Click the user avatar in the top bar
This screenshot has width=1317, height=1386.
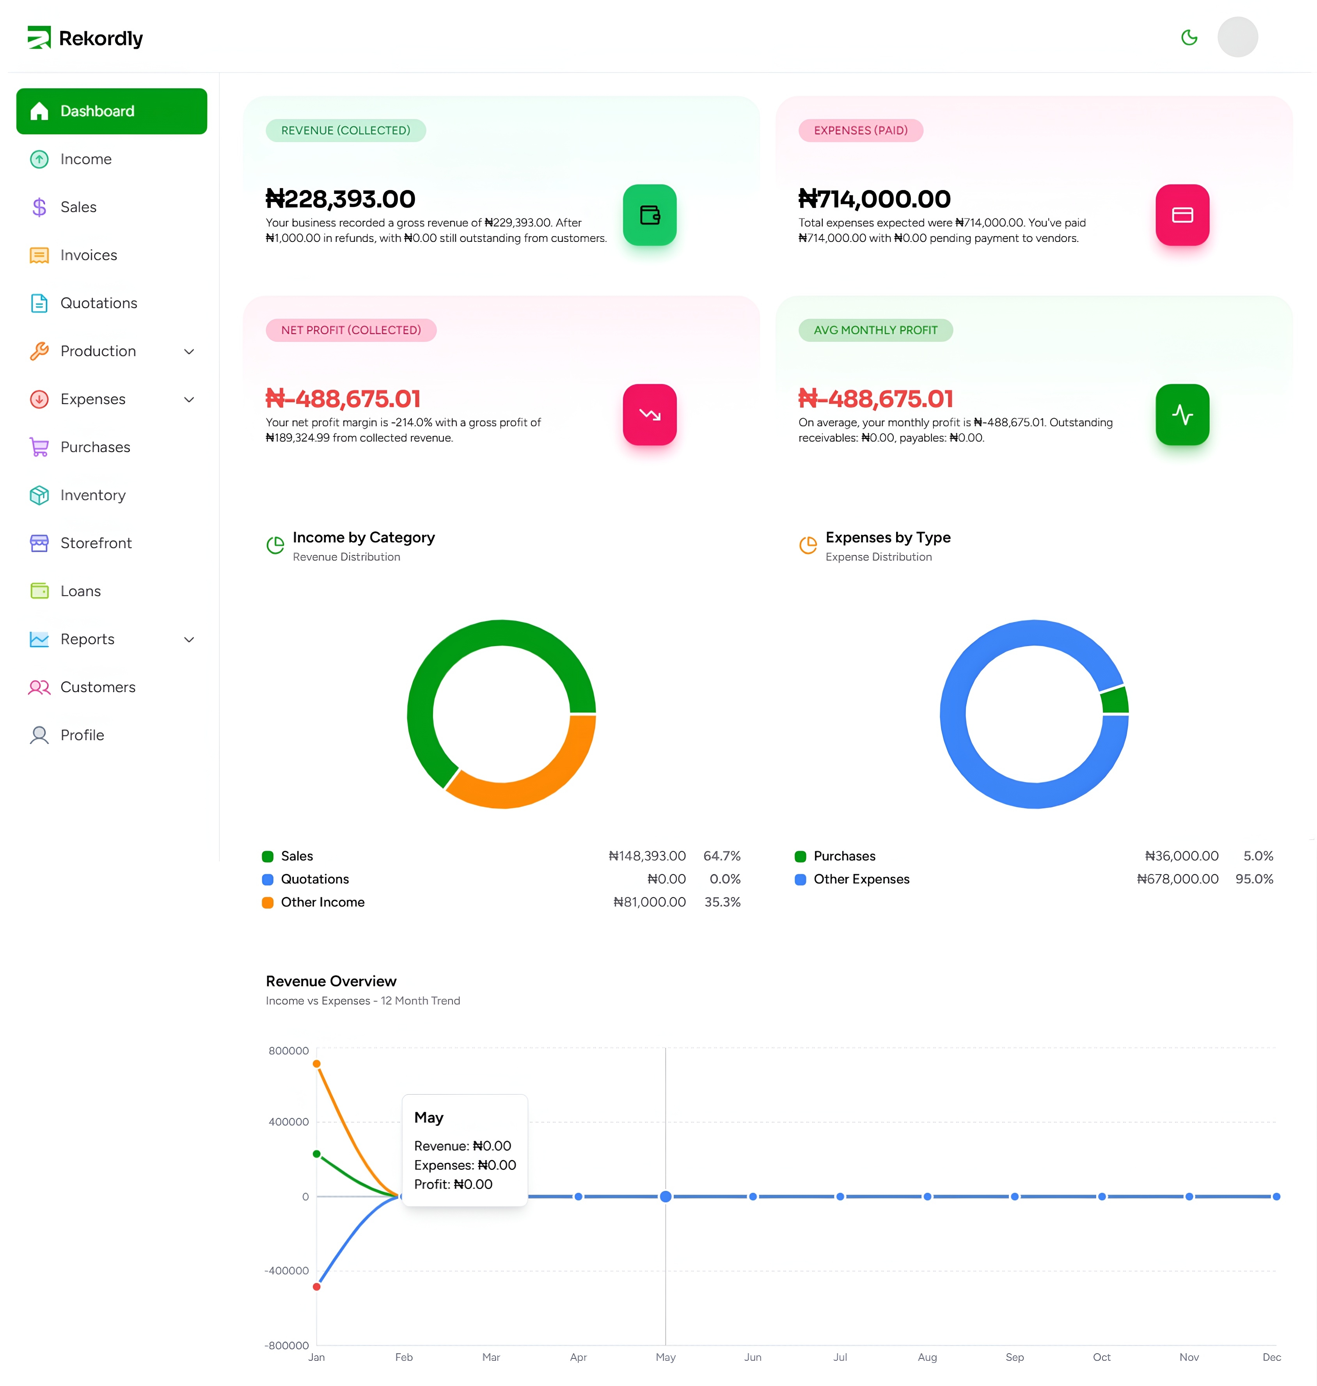1238,37
